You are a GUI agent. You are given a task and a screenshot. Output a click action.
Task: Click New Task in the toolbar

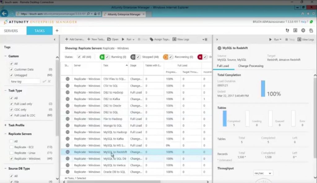tap(97, 39)
